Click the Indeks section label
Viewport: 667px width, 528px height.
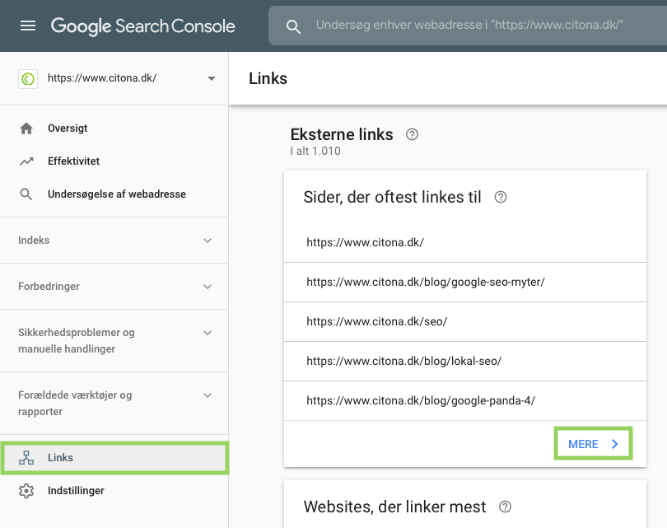(x=34, y=241)
